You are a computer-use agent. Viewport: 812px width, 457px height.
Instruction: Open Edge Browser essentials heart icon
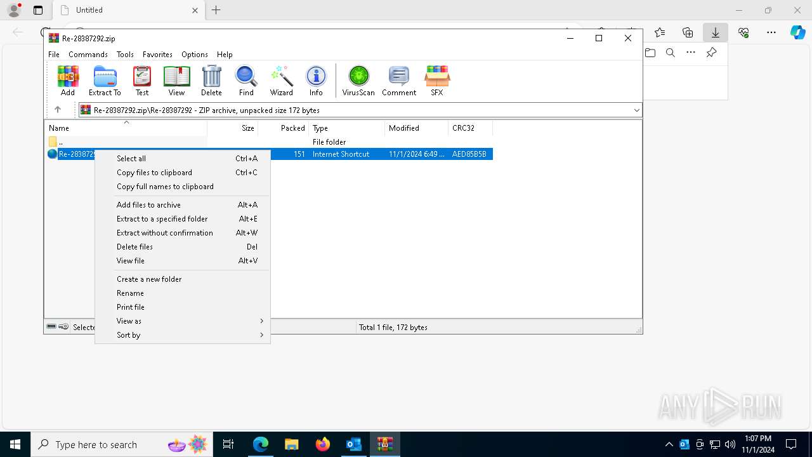743,32
